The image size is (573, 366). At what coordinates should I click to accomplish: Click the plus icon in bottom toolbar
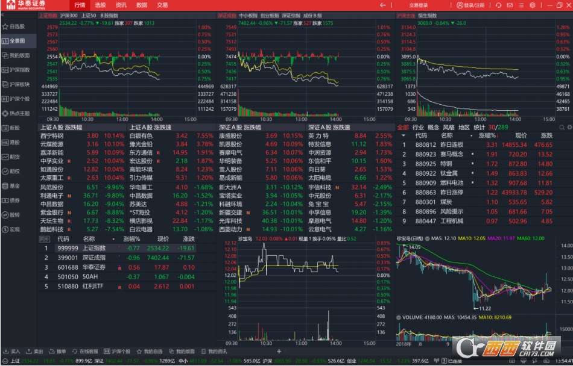click(x=279, y=352)
